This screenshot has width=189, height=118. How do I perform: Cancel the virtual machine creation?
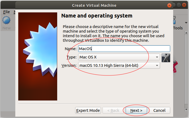pos(159,110)
